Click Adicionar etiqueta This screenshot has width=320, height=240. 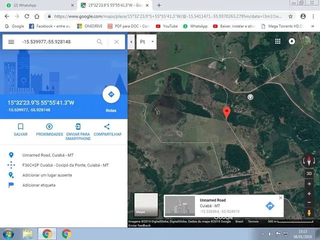coord(63,185)
